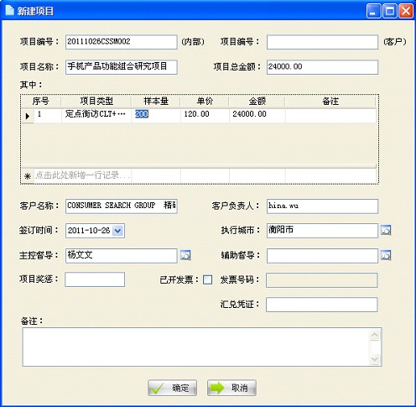Click the 项目名称 input field

122,67
